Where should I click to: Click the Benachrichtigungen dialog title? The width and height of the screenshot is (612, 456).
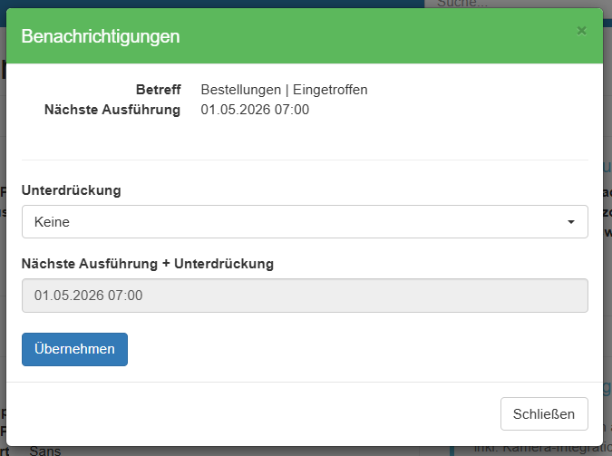(x=101, y=36)
